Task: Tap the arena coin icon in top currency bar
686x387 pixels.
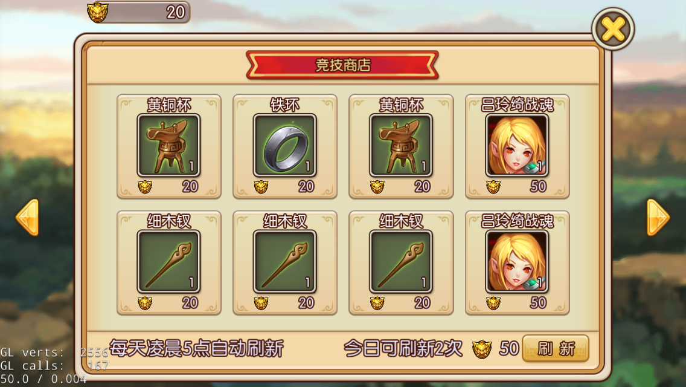Action: (98, 12)
